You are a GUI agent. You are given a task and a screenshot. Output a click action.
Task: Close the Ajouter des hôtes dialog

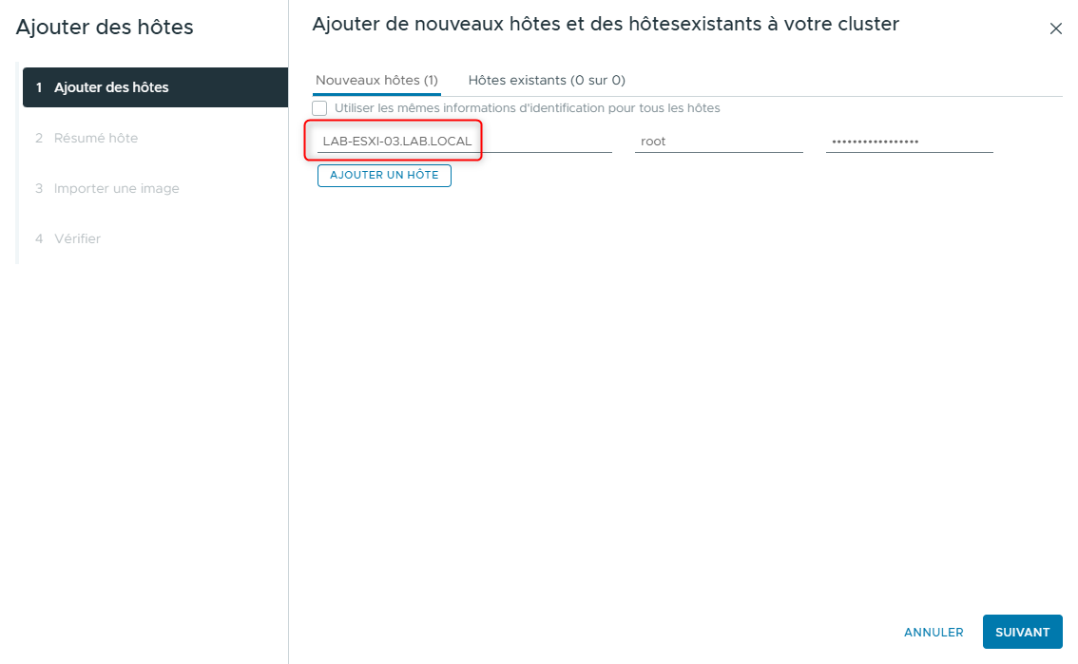click(1055, 28)
